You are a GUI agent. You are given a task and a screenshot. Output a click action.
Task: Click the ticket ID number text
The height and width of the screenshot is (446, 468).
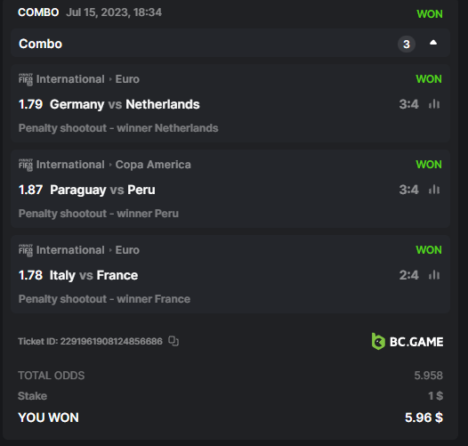111,341
